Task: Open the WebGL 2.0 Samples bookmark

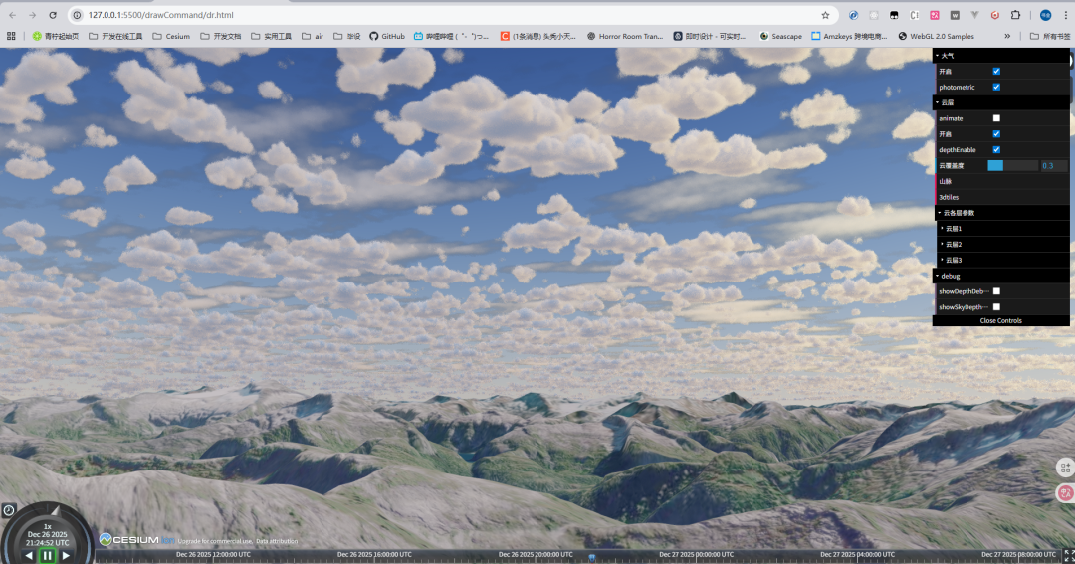Action: click(x=936, y=36)
